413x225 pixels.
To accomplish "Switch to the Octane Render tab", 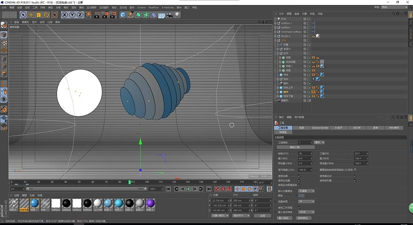I will (320, 127).
